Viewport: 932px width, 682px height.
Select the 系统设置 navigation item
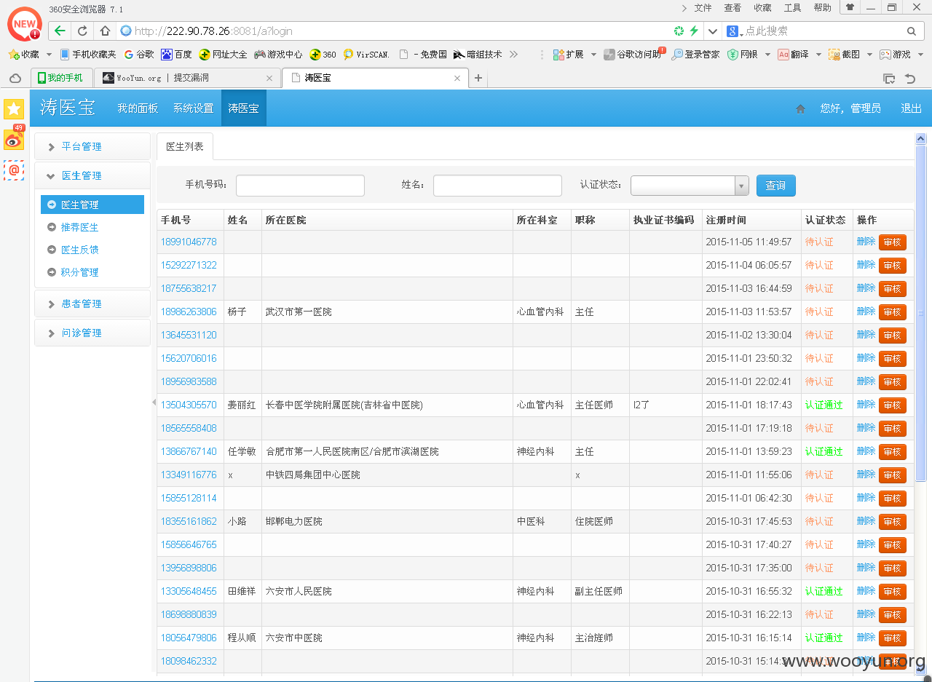193,108
